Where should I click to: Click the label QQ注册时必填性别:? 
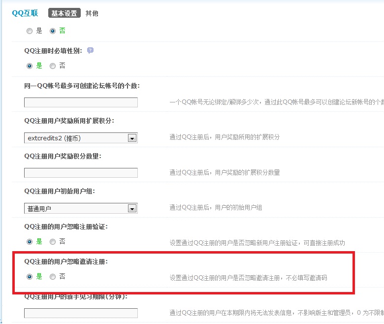(x=53, y=51)
